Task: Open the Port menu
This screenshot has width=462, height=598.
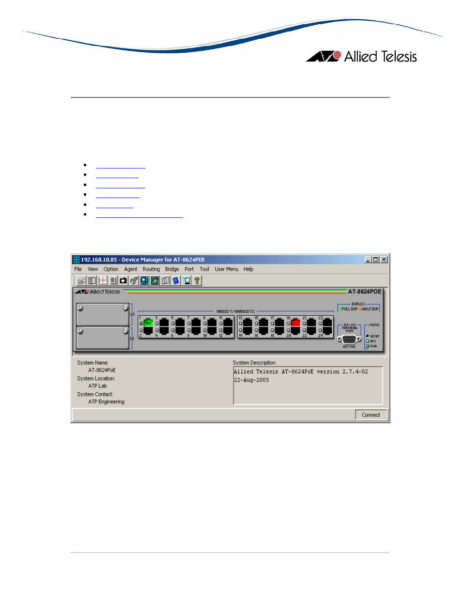Action: (x=189, y=269)
